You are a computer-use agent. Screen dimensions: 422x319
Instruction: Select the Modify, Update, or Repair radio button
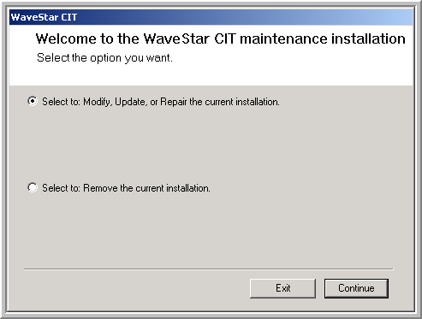(x=33, y=101)
